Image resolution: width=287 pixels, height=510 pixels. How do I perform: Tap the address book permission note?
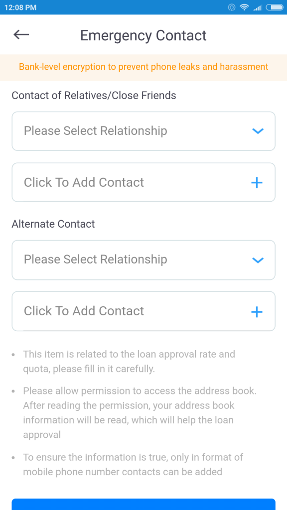click(140, 413)
